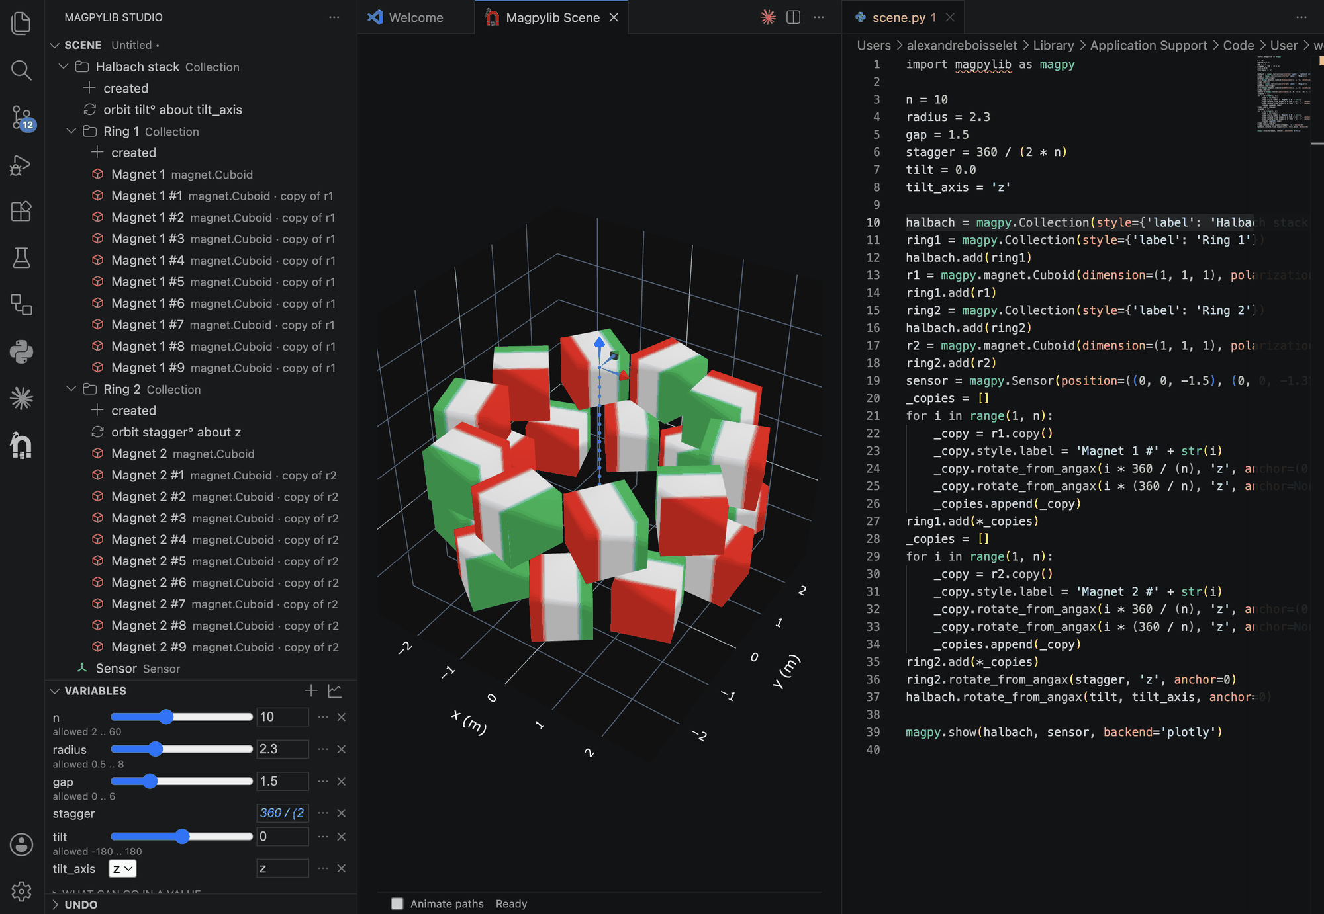Click the n value field showing 10

283,717
